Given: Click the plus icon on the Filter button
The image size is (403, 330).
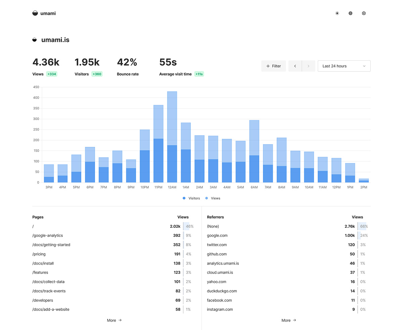Looking at the screenshot, I should (x=267, y=66).
